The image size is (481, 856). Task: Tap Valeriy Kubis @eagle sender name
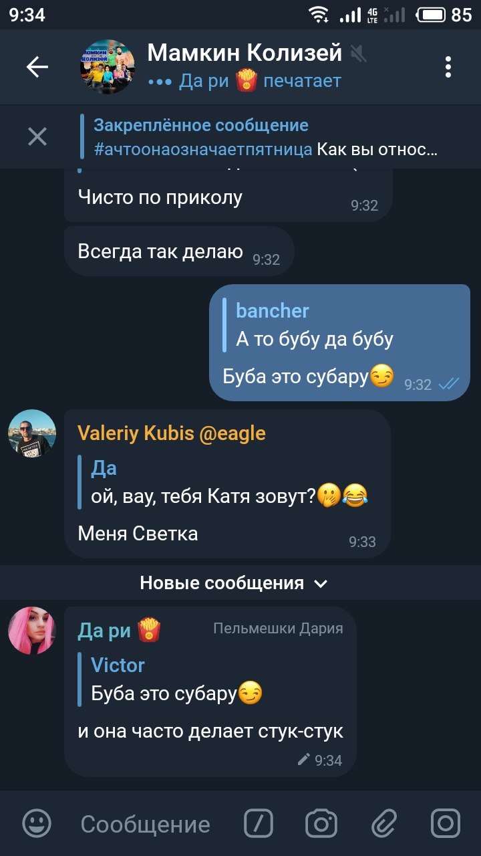click(x=172, y=433)
